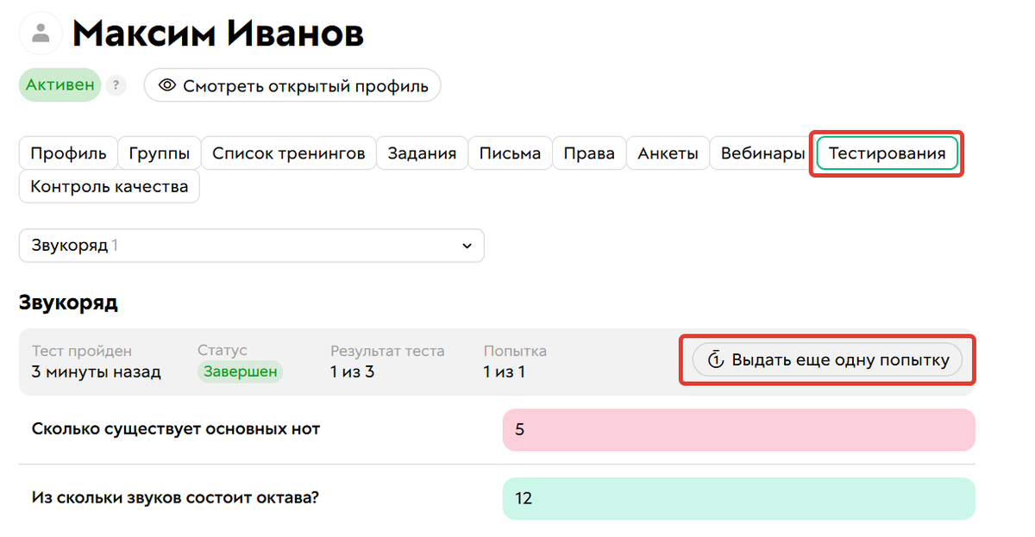Click the incorrect answer field showing 5
The width and height of the screenshot is (1035, 537).
(739, 429)
